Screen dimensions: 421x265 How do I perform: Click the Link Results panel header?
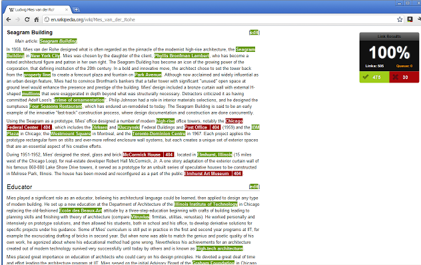click(389, 37)
